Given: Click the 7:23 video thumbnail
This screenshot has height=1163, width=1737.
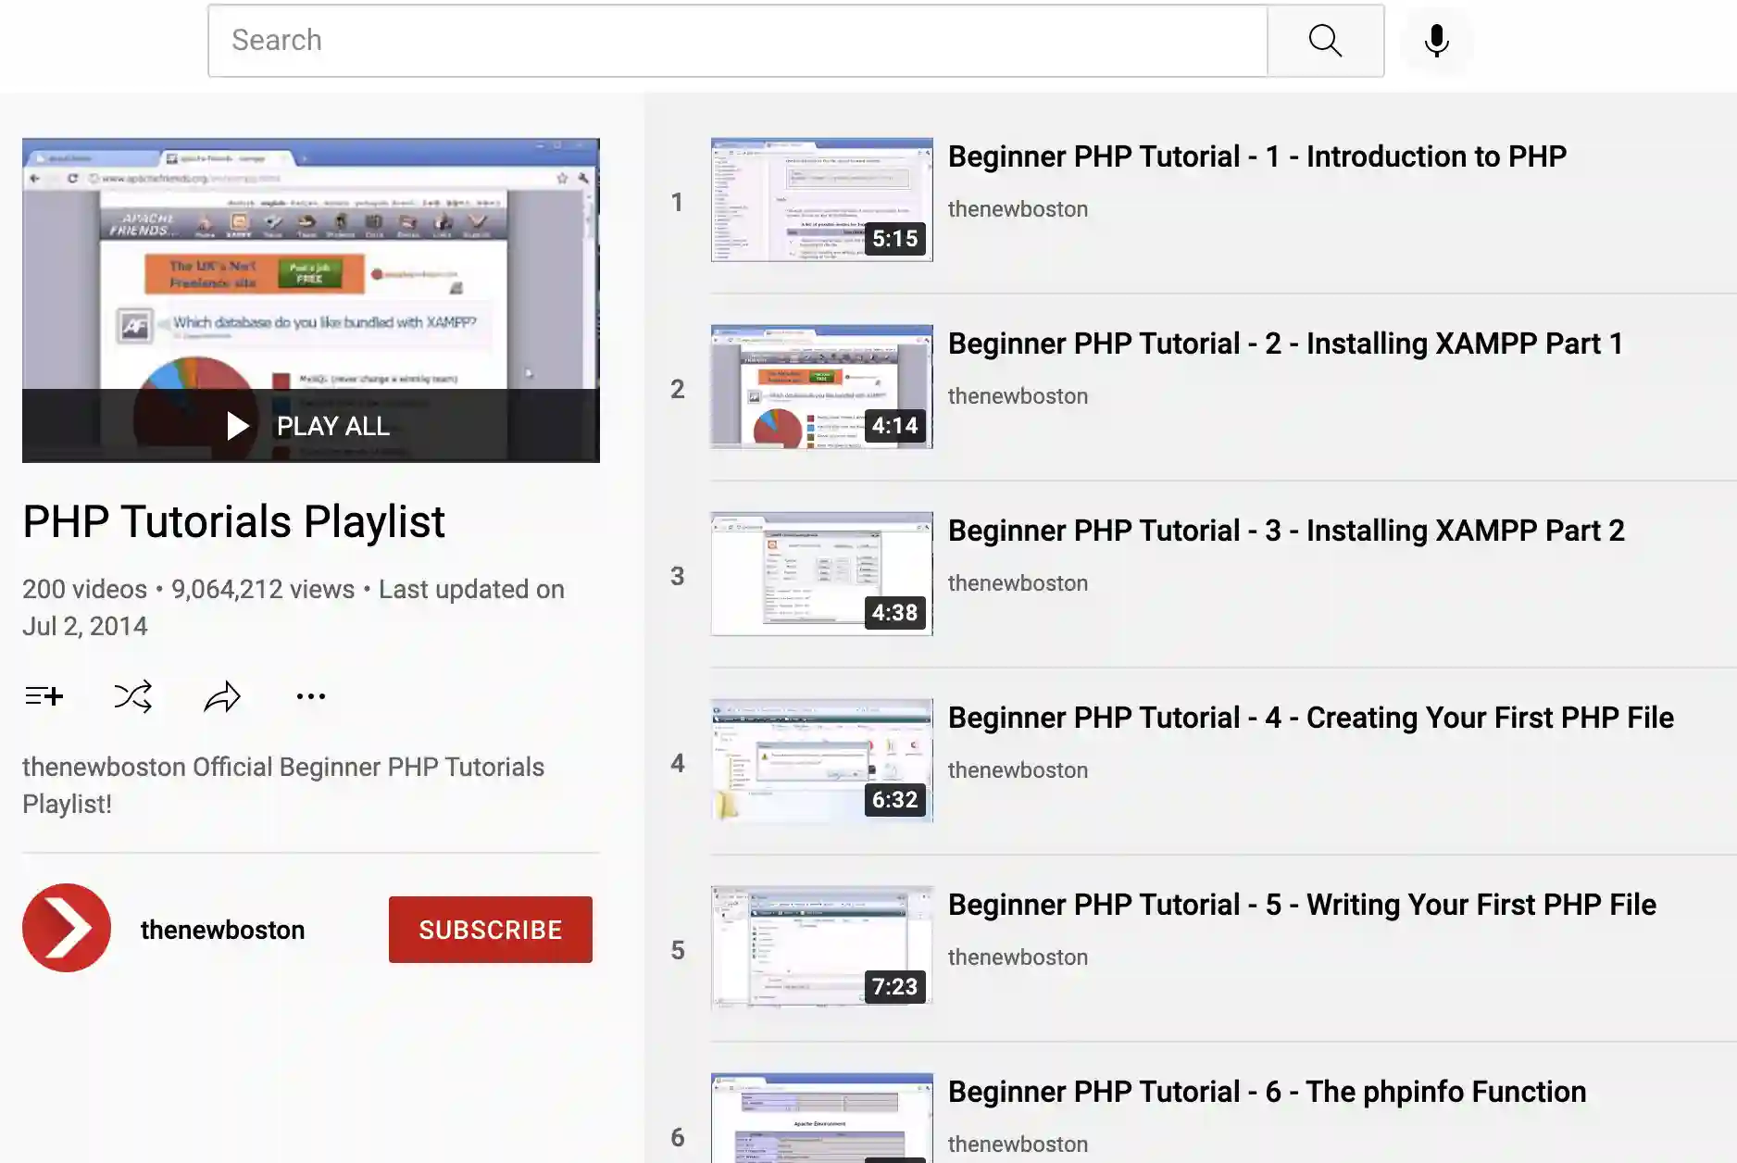Looking at the screenshot, I should coord(821,948).
